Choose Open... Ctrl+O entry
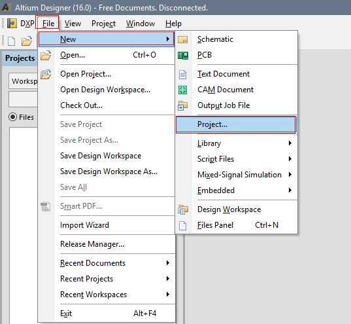The width and height of the screenshot is (351, 324). click(107, 55)
